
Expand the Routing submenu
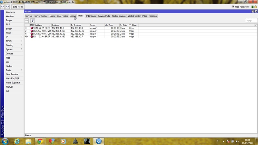14,45
